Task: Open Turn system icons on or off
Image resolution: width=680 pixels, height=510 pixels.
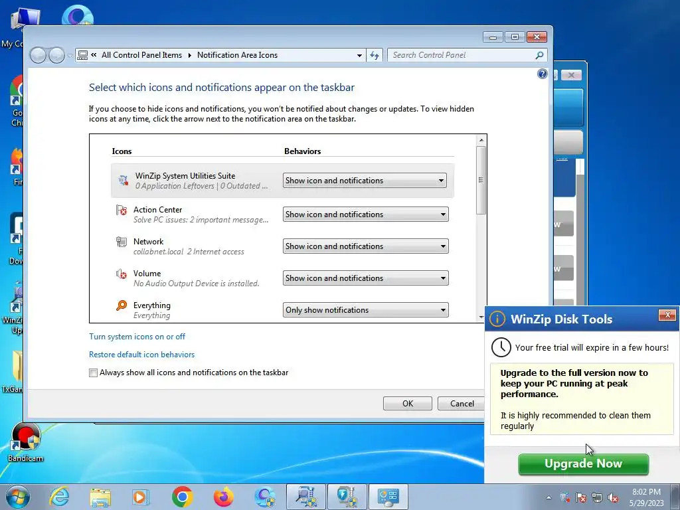Action: 137,337
